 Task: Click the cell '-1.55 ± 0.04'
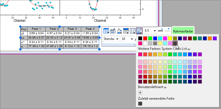(90, 33)
